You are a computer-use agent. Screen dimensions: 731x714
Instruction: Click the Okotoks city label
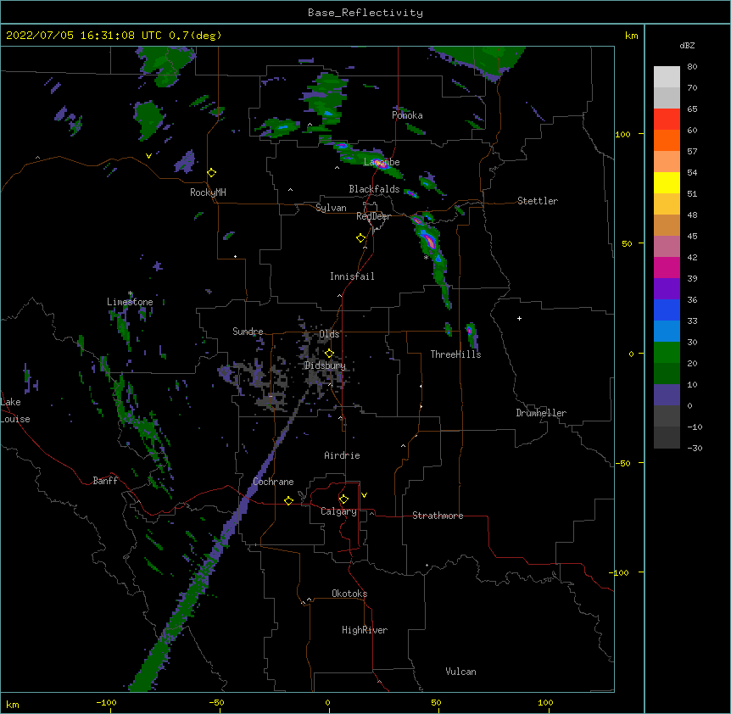pos(349,594)
